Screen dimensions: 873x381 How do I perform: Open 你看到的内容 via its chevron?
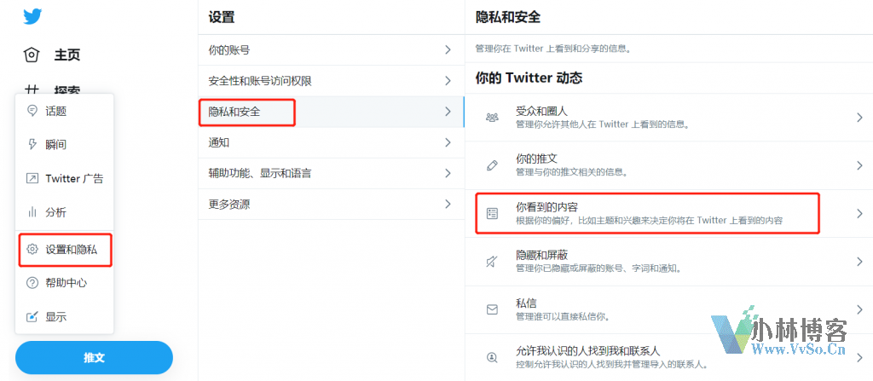pyautogui.click(x=859, y=213)
